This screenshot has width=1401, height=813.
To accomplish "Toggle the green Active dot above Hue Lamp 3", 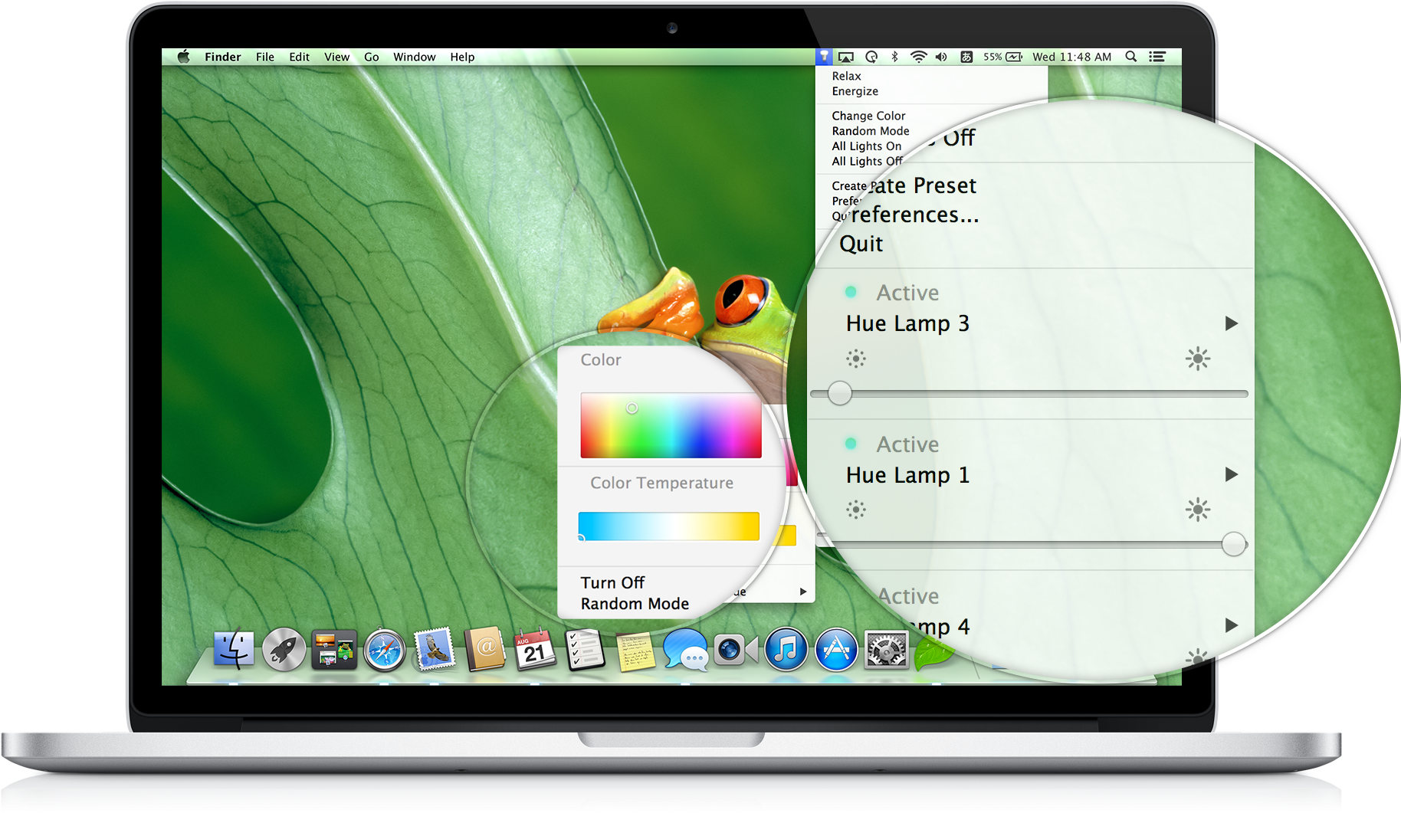I will pos(851,292).
